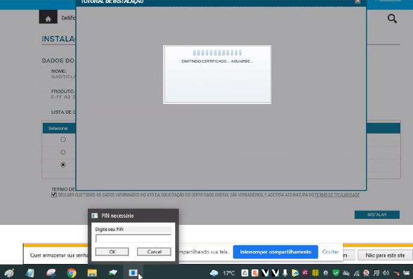Click the weather cloud icon in taskbar

pyautogui.click(x=214, y=273)
